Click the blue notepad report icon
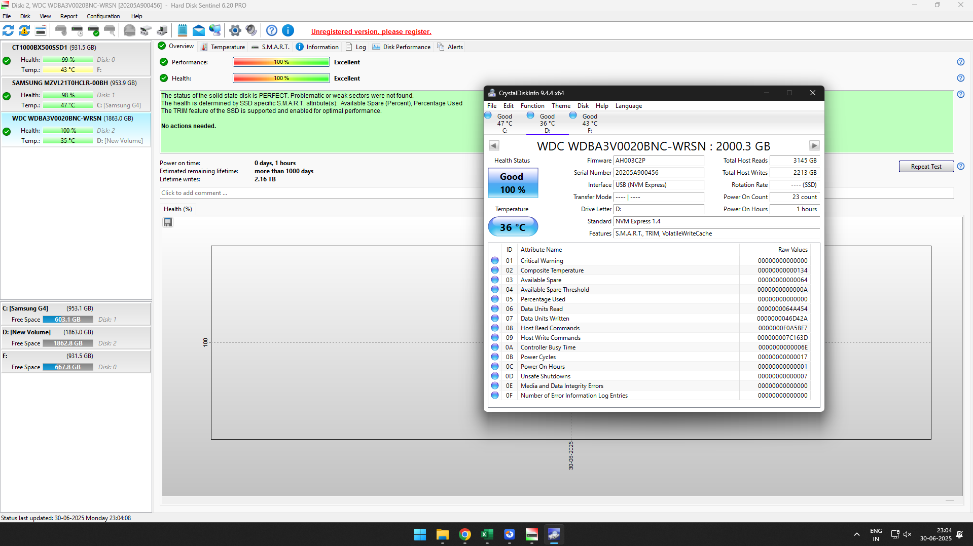Screen dimensions: 973x546 [x=183, y=31]
